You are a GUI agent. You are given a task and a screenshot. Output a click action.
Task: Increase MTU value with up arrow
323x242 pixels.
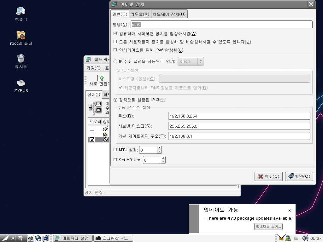point(159,148)
